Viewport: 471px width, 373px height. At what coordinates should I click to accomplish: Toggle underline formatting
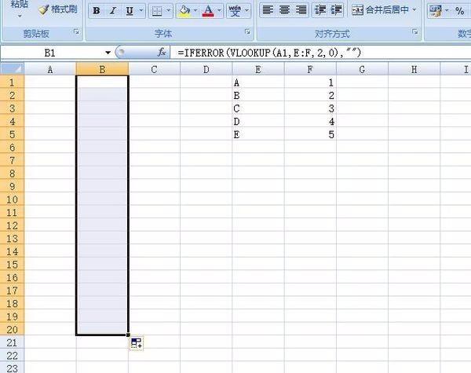tap(129, 11)
